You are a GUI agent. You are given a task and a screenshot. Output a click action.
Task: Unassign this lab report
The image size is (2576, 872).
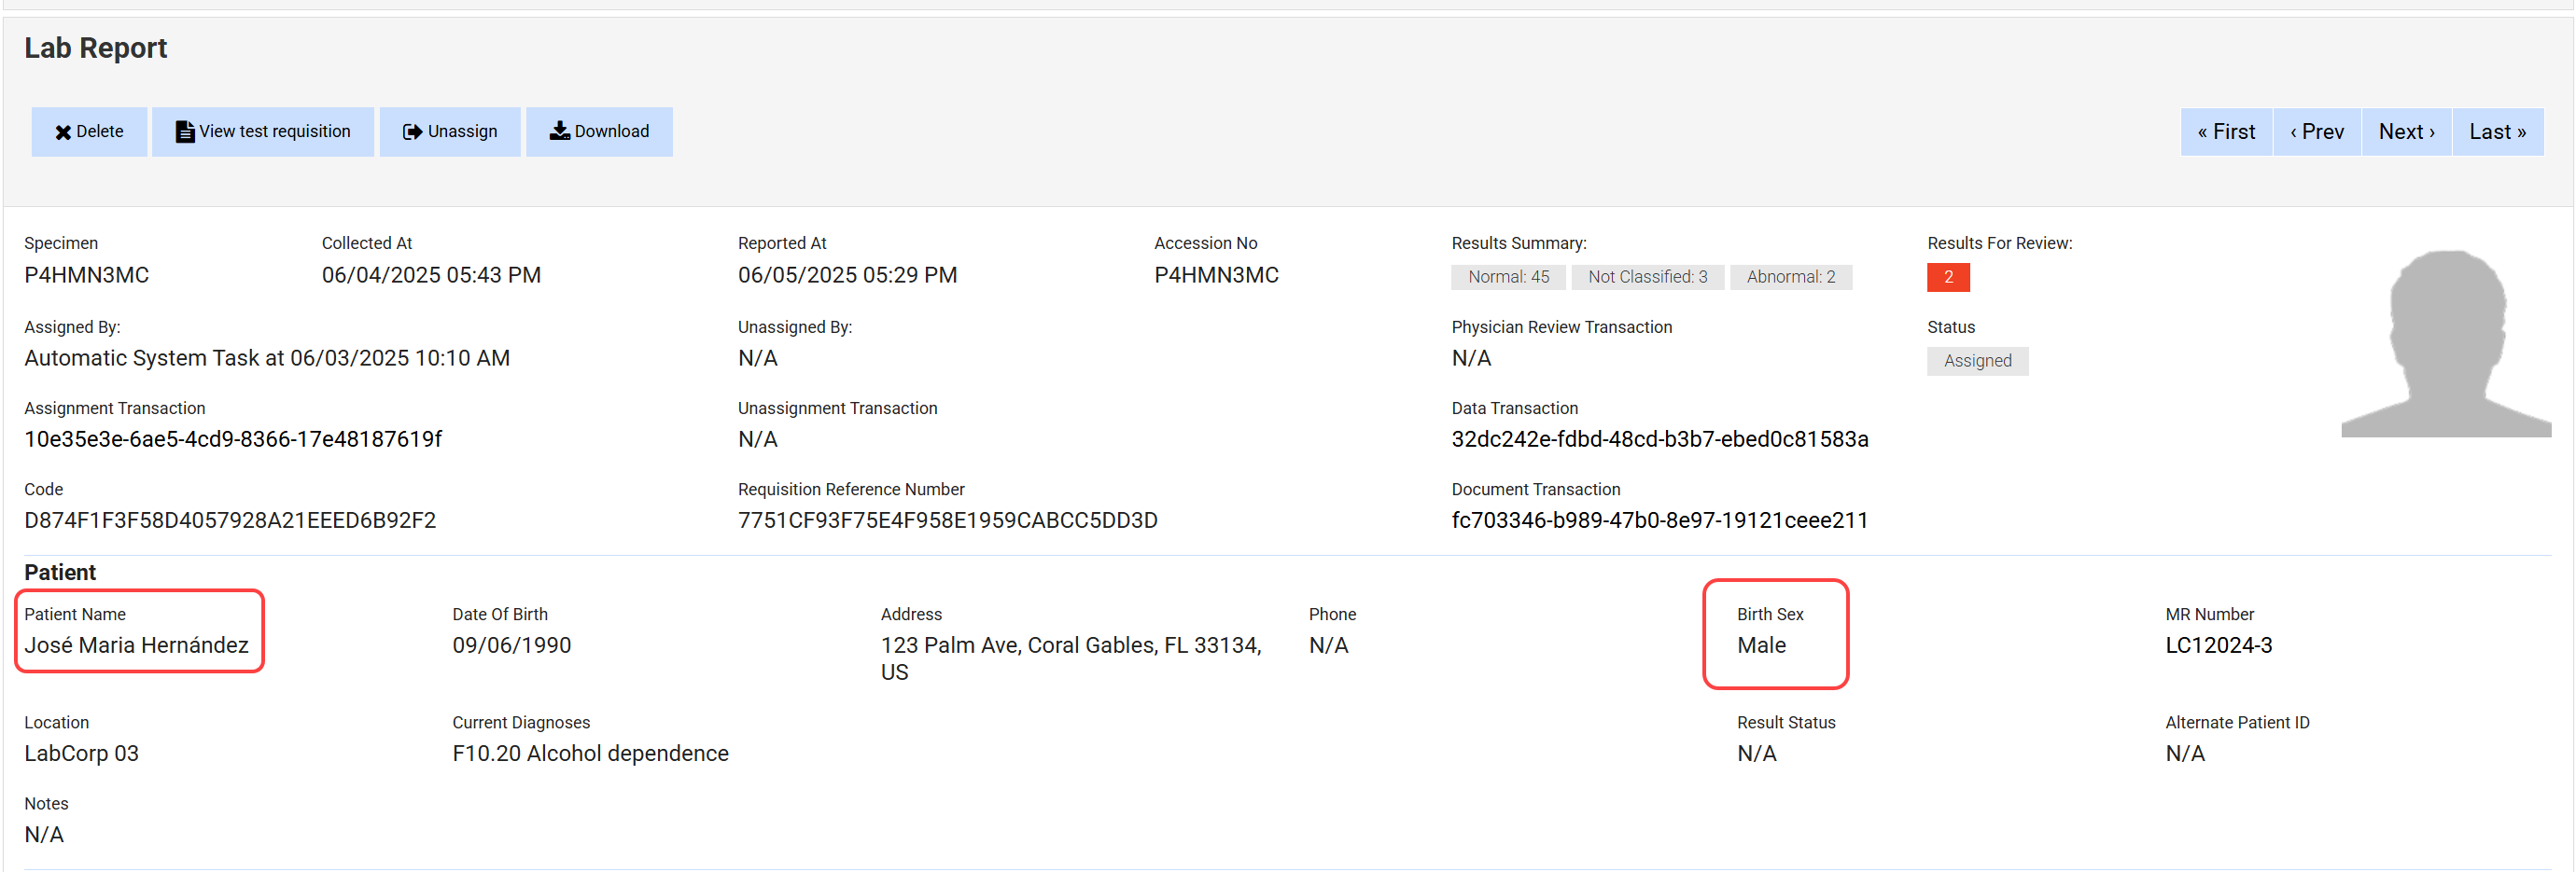(x=449, y=131)
